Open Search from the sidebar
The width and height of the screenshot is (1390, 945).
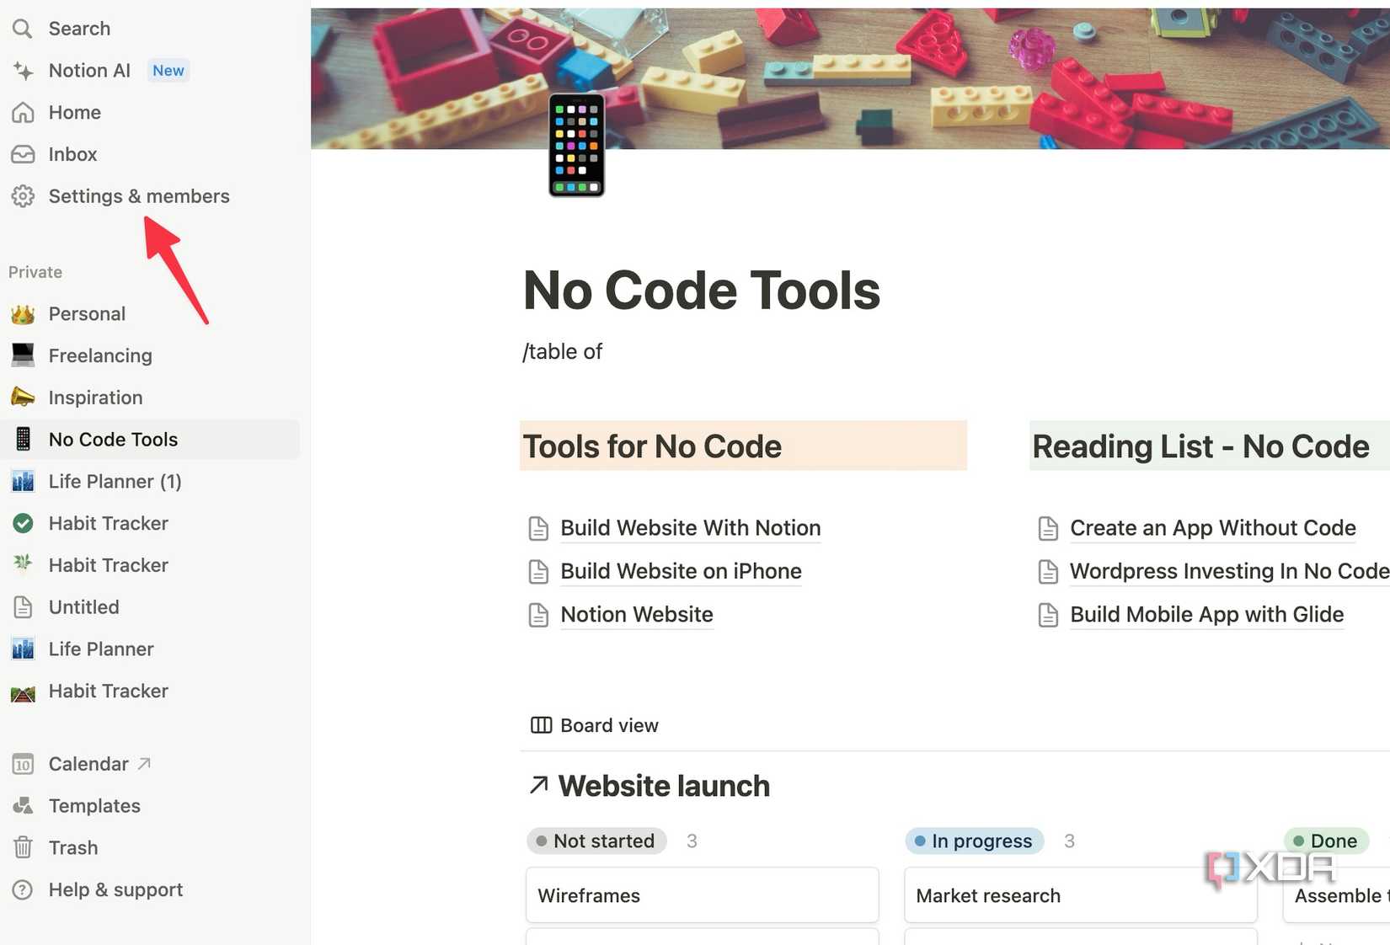coord(79,28)
